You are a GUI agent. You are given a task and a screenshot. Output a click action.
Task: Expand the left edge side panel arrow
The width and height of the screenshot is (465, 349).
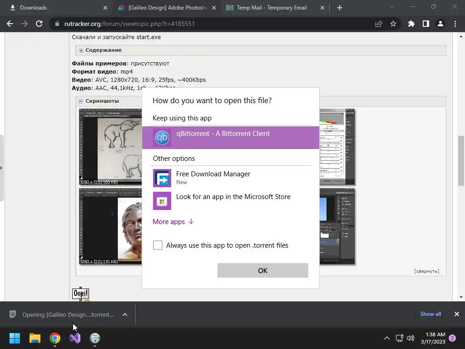coord(1,168)
